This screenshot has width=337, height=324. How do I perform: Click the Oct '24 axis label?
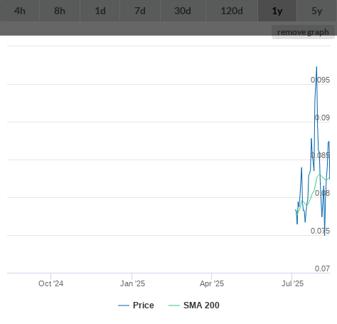[50, 283]
